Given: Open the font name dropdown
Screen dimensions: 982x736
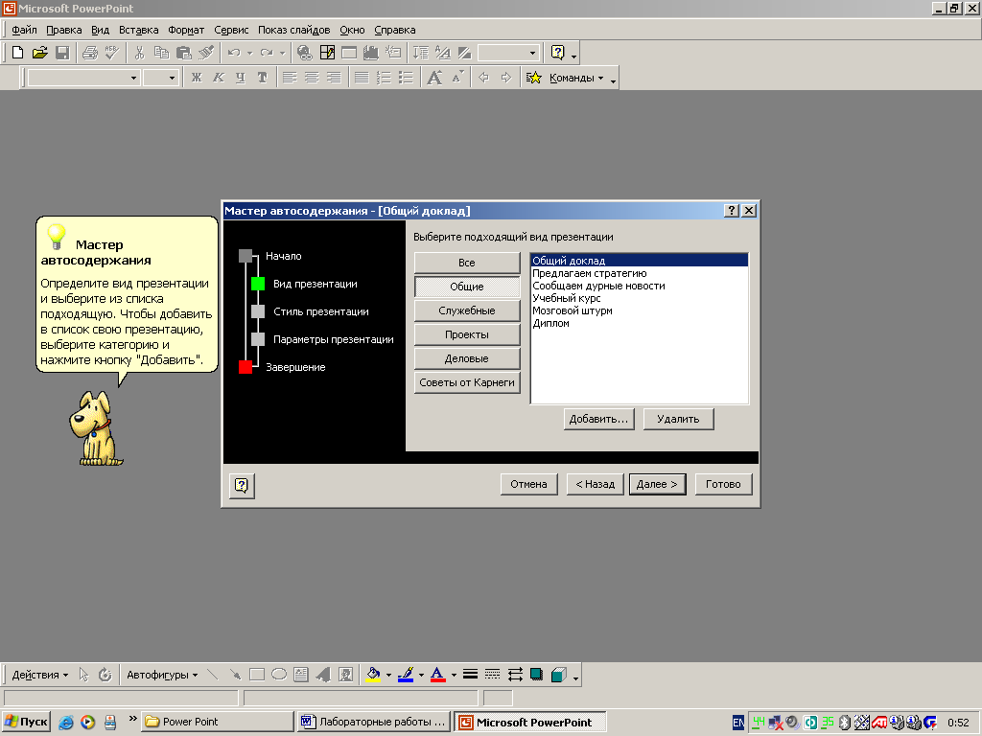Looking at the screenshot, I should pos(133,79).
